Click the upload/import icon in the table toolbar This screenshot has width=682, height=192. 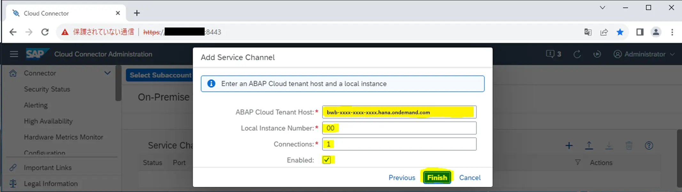coord(589,146)
